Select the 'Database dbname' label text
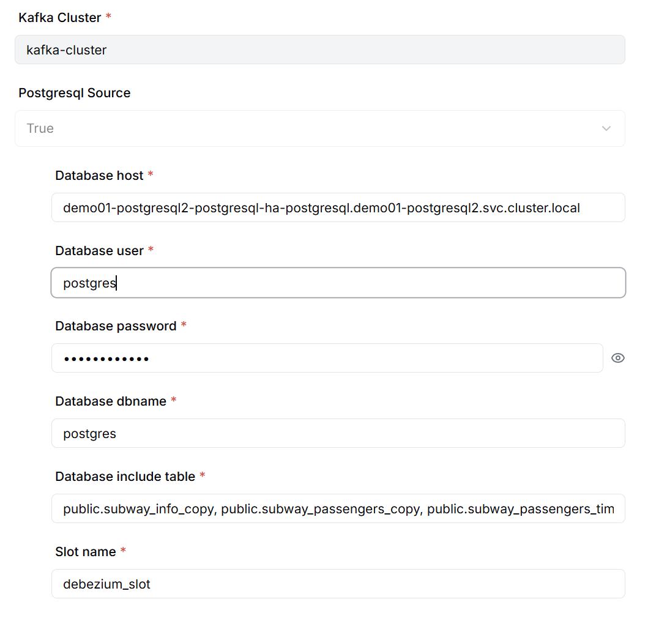 click(x=111, y=401)
